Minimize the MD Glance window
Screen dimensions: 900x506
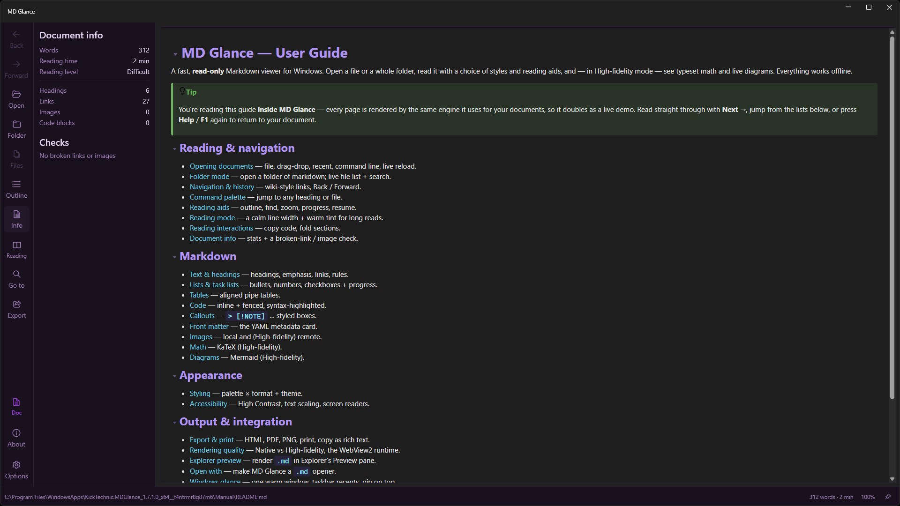848,7
